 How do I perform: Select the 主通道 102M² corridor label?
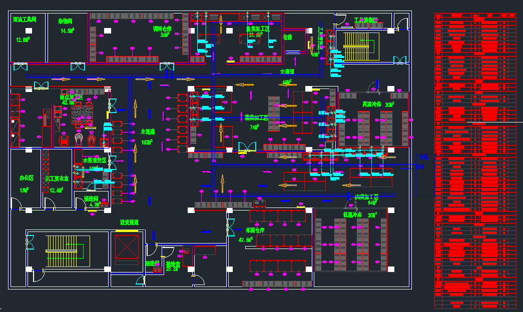coord(147,136)
